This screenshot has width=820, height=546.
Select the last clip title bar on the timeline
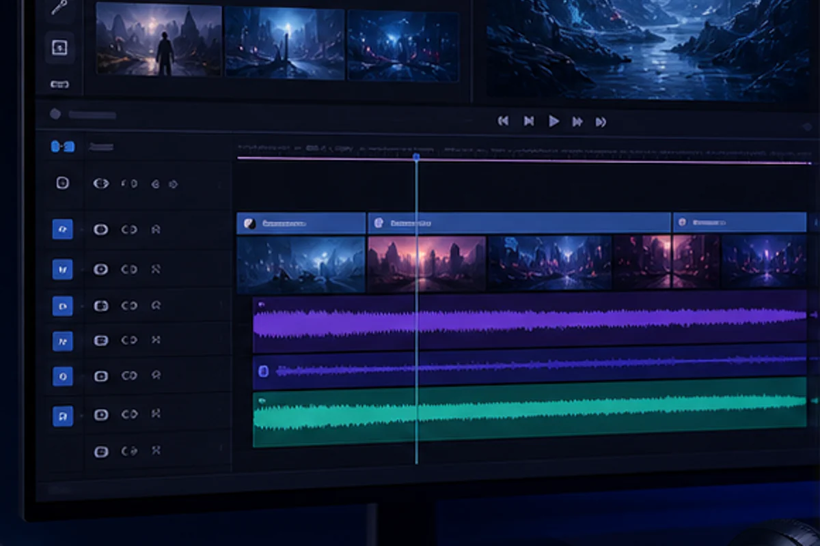pyautogui.click(x=740, y=222)
